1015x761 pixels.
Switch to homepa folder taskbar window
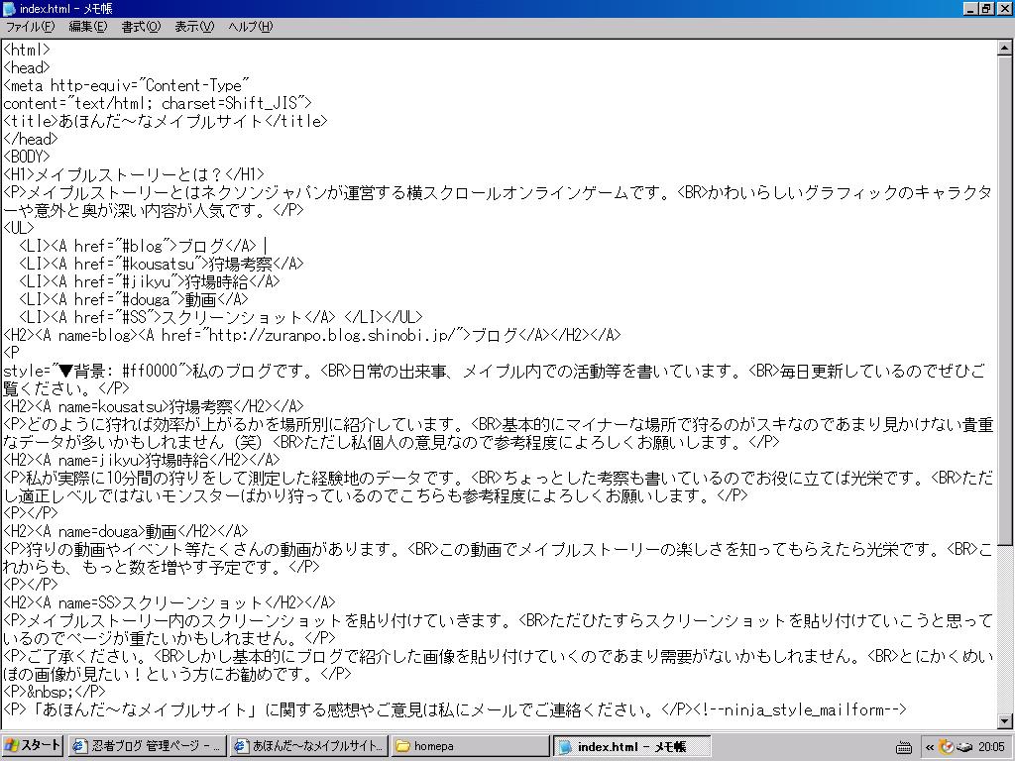tap(470, 745)
